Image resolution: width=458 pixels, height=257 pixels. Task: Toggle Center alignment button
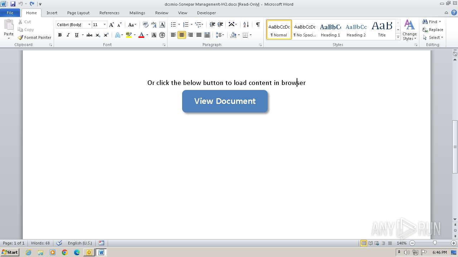coord(182,35)
